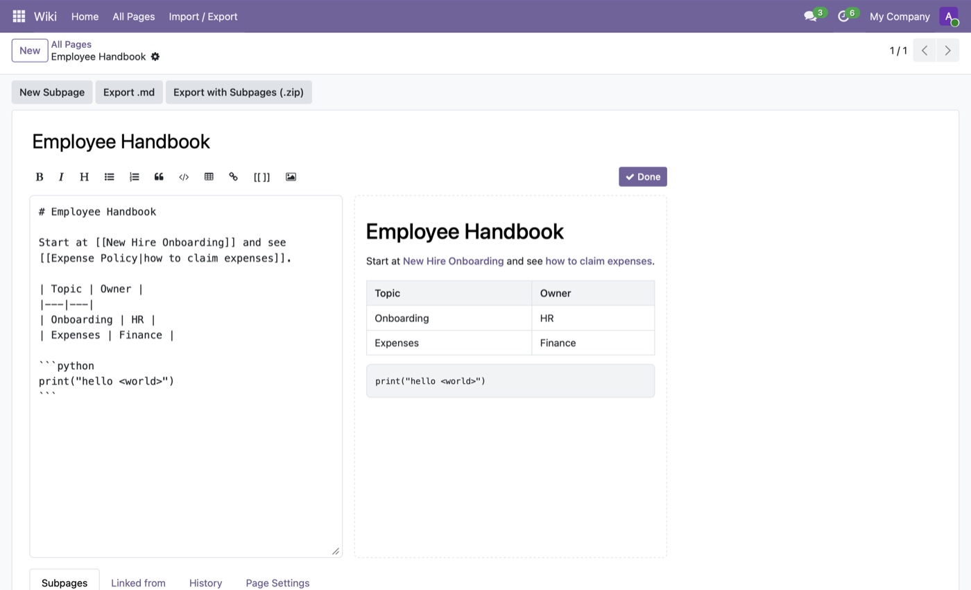
Task: Open the My Company switcher
Action: 900,16
